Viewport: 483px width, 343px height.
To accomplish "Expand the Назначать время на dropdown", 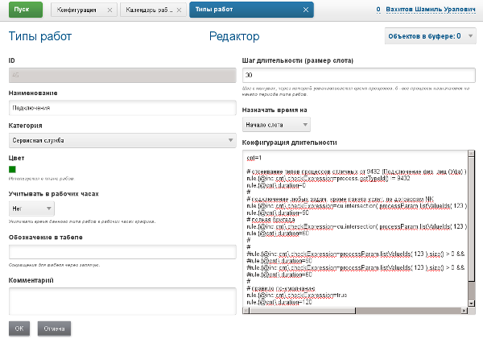I will click(276, 124).
